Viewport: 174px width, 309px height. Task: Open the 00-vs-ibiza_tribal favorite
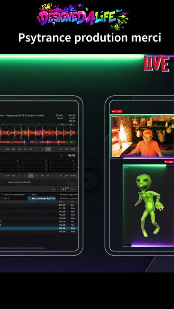[67, 198]
